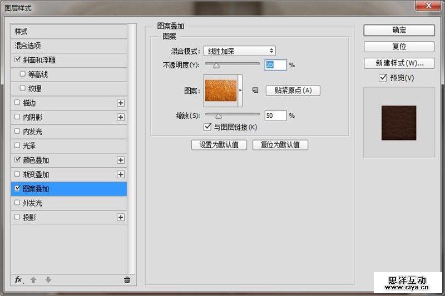Click the 缩放 scale input field

click(275, 116)
